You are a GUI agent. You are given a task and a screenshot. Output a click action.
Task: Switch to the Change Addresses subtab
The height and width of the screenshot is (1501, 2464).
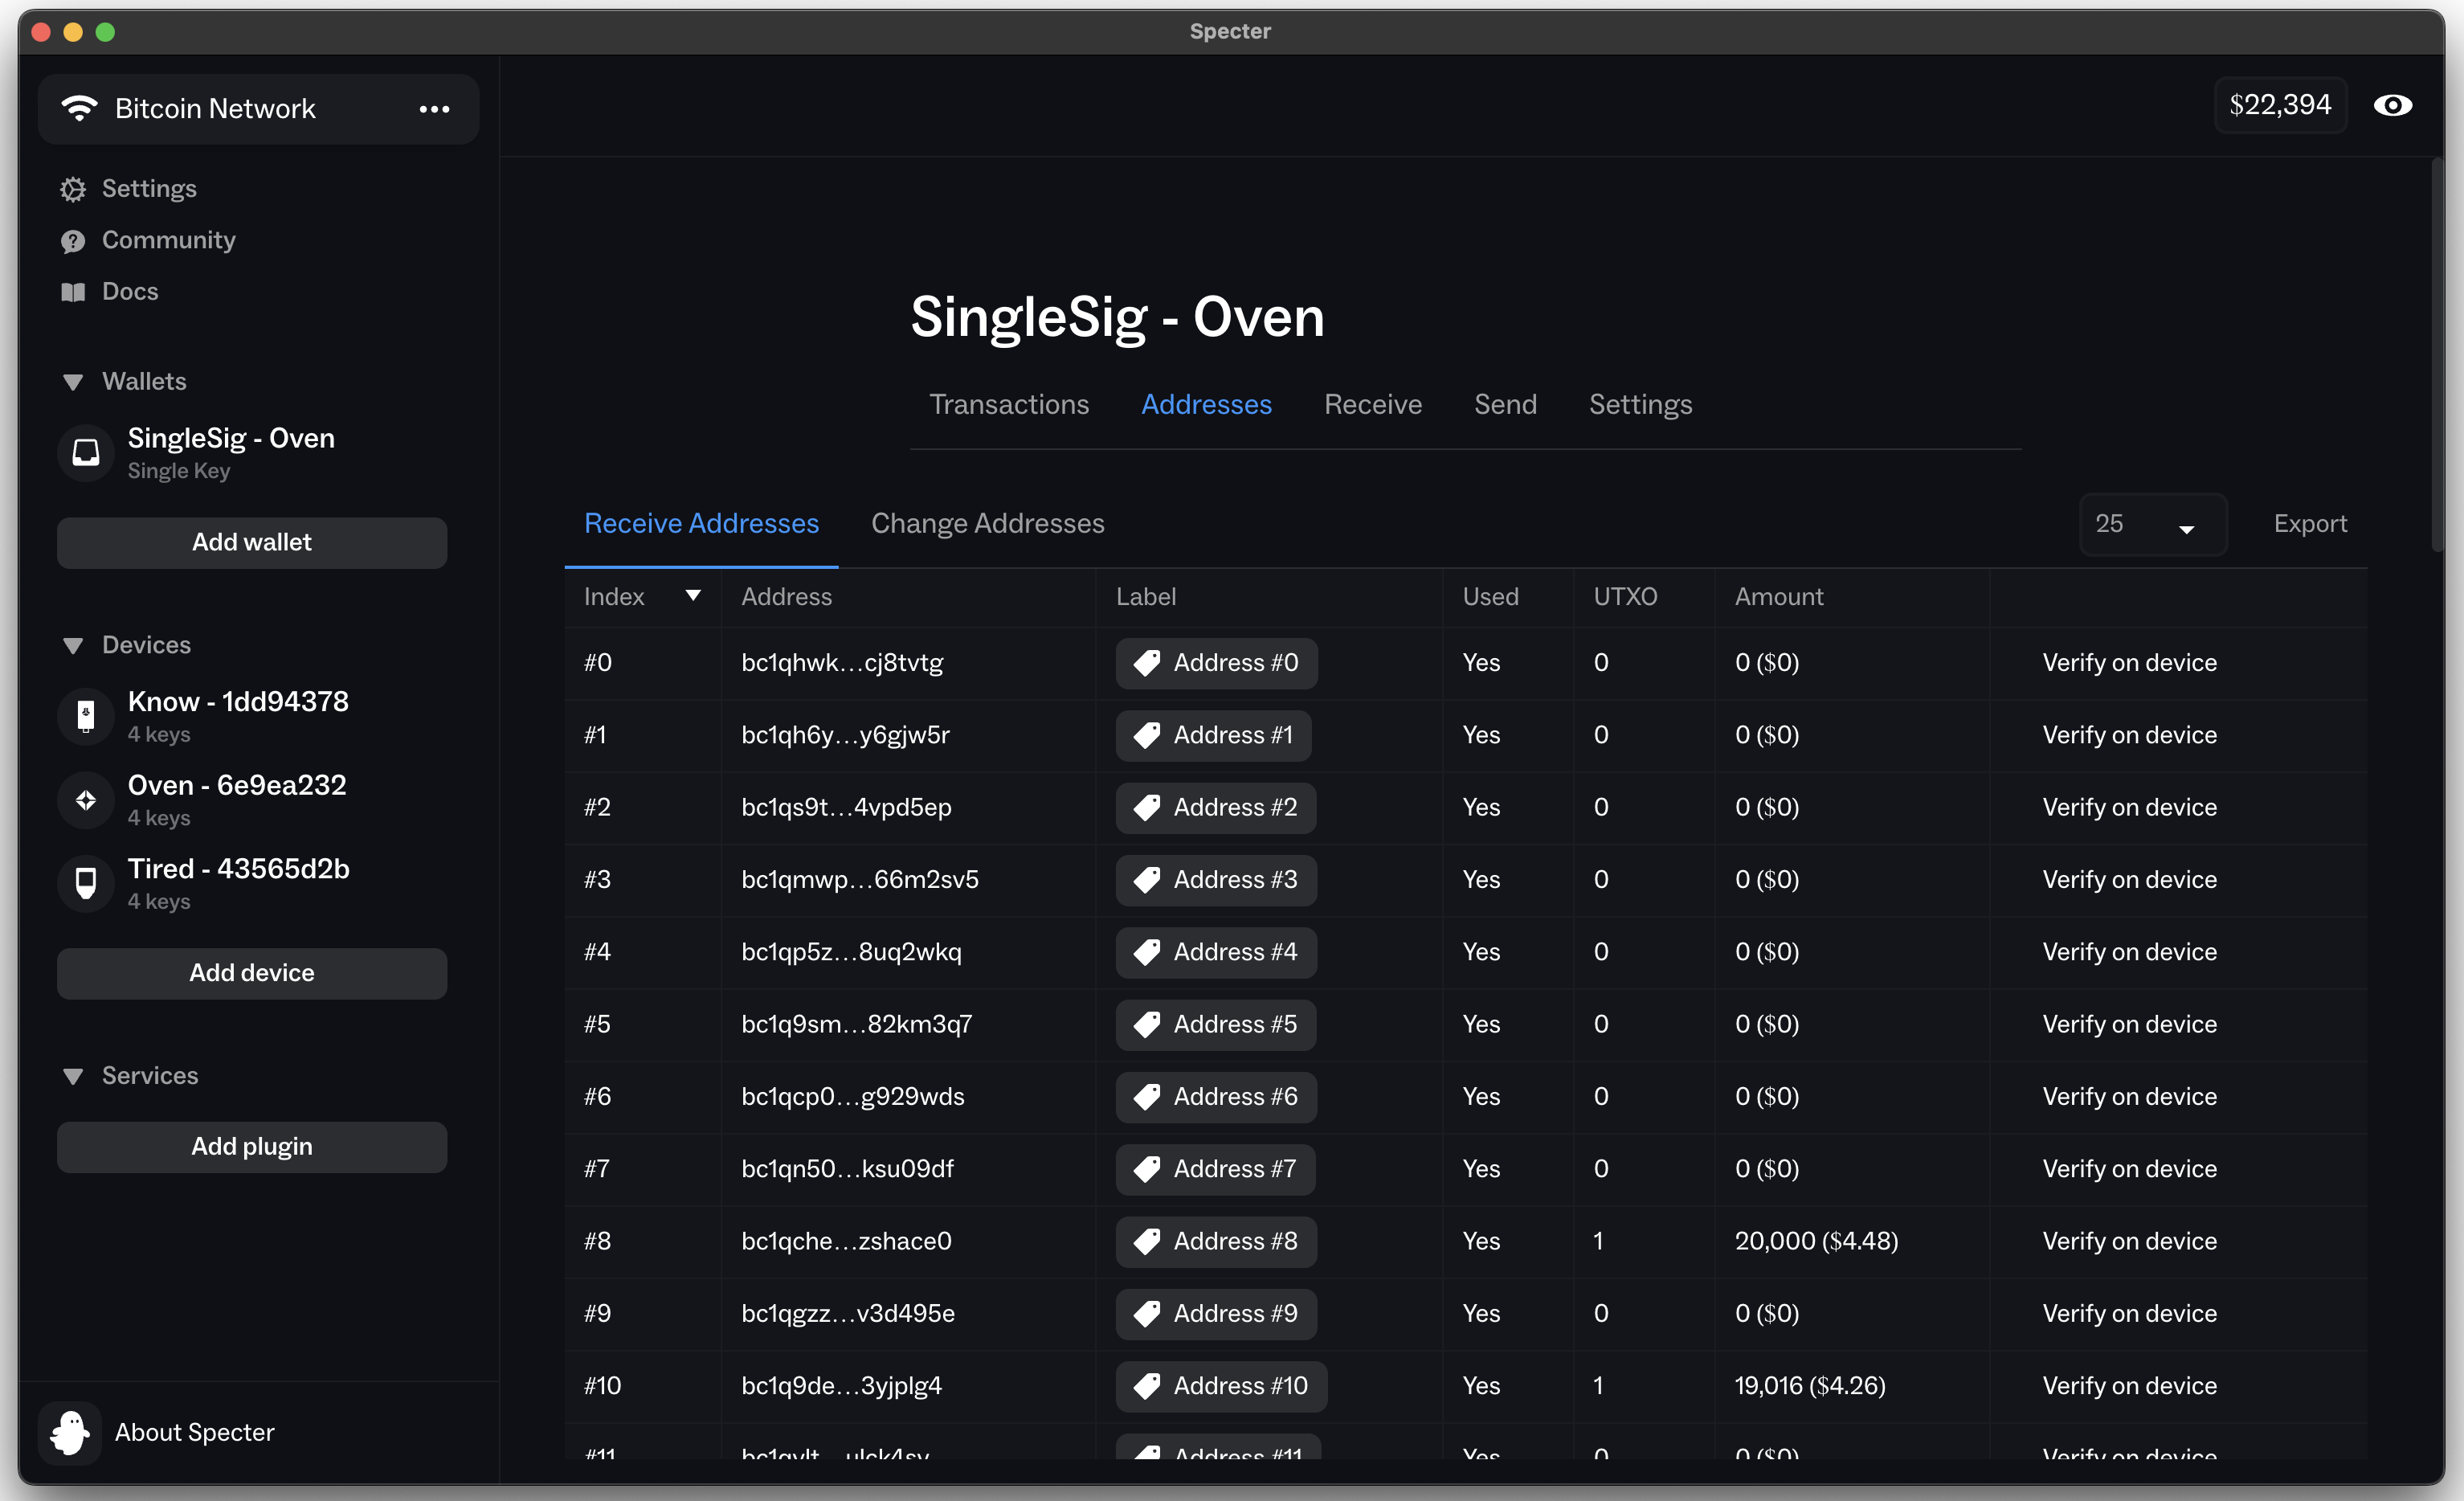click(987, 523)
